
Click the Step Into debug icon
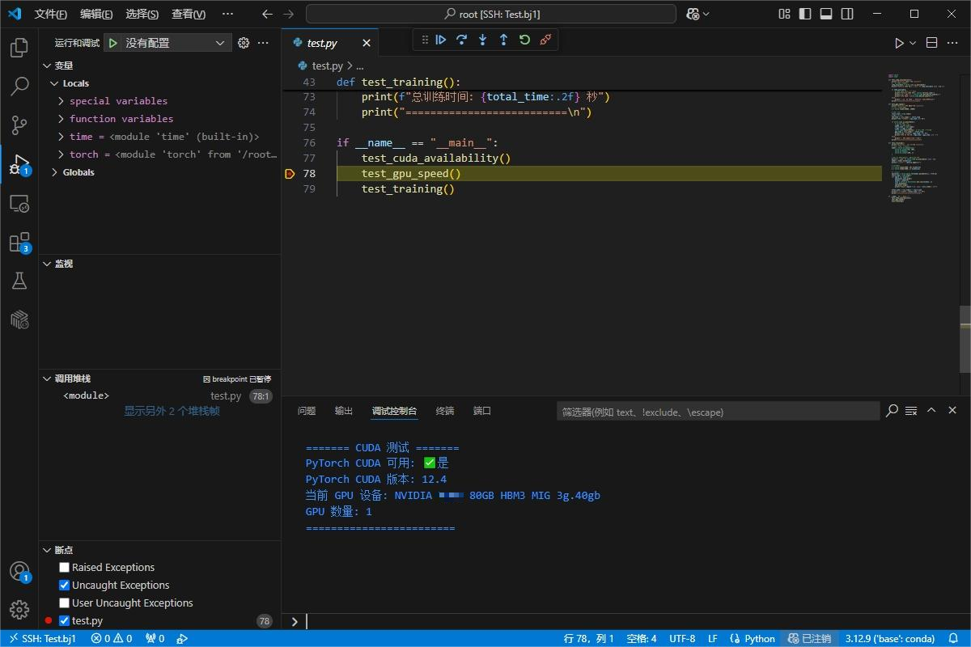point(483,40)
